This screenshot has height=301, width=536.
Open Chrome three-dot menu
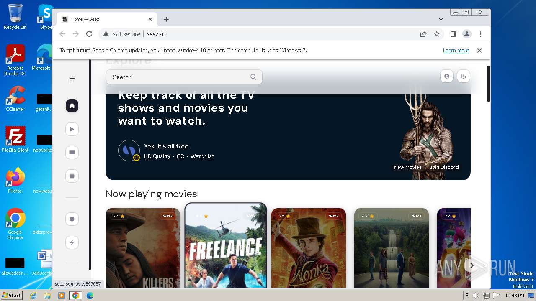pyautogui.click(x=480, y=34)
